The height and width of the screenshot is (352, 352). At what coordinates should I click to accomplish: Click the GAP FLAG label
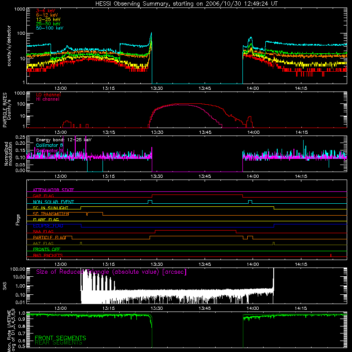click(43, 196)
